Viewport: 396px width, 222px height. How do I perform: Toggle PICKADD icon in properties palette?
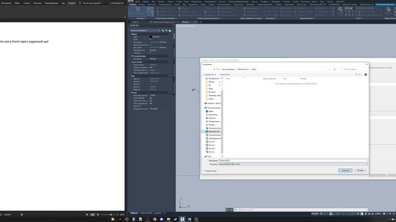163,30
